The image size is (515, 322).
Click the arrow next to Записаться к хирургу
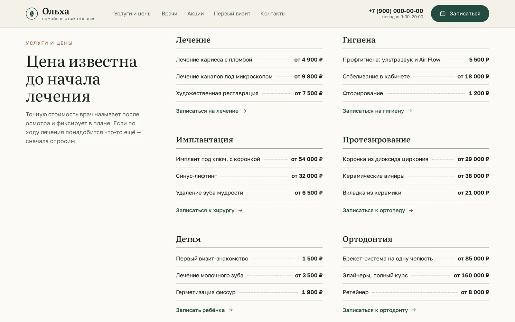(240, 210)
